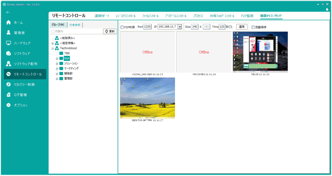This screenshot has height=176, width=332.
Task: Check the 対象外 checkbox
Action: click(x=53, y=31)
